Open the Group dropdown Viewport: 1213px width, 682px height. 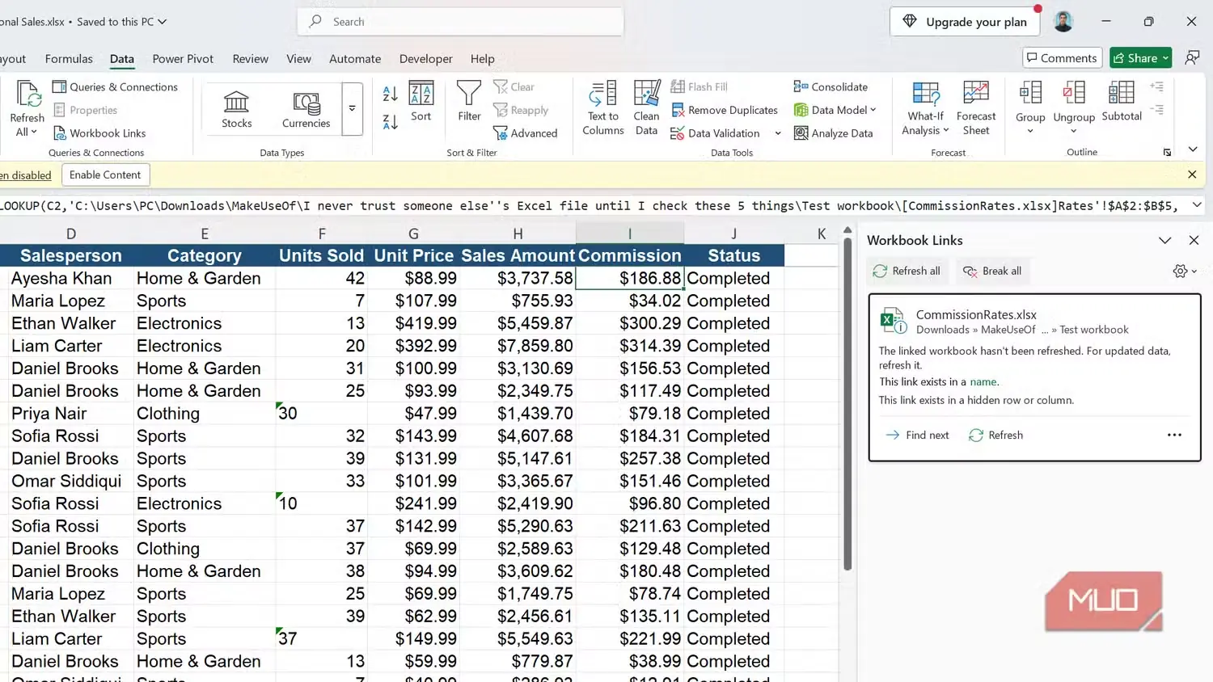[x=1030, y=130]
